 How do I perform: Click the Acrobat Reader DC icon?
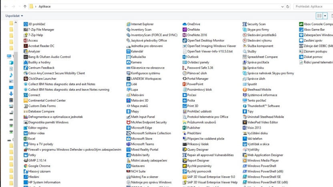tap(26, 46)
